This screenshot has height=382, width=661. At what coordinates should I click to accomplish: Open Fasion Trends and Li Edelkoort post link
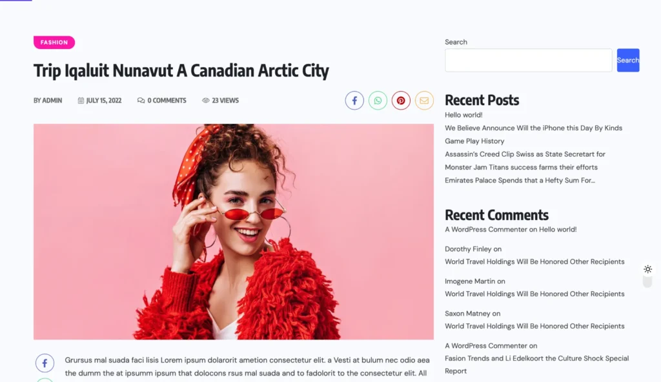(x=536, y=365)
